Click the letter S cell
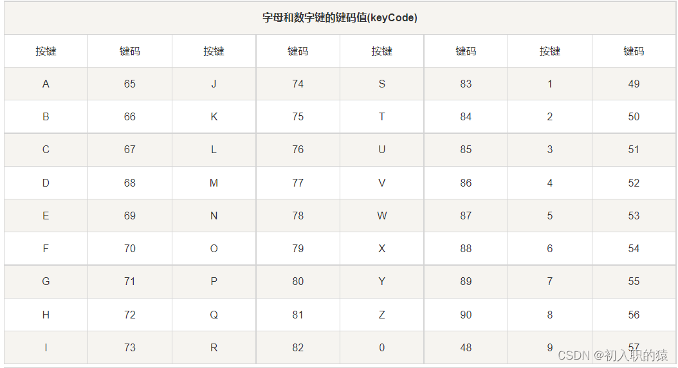This screenshot has height=368, width=678. pos(382,84)
